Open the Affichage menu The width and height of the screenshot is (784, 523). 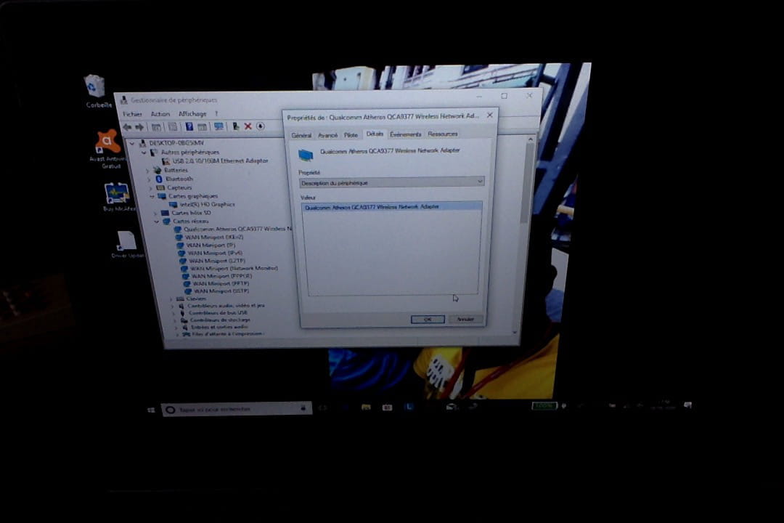click(192, 114)
